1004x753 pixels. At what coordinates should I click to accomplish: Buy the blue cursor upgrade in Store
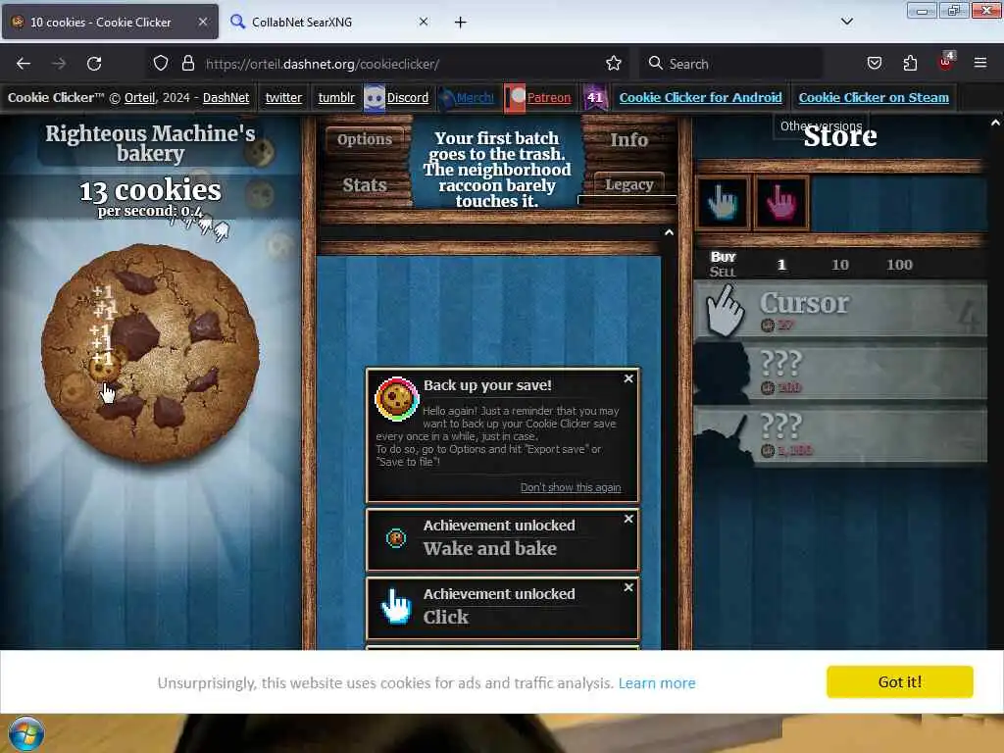click(x=723, y=202)
